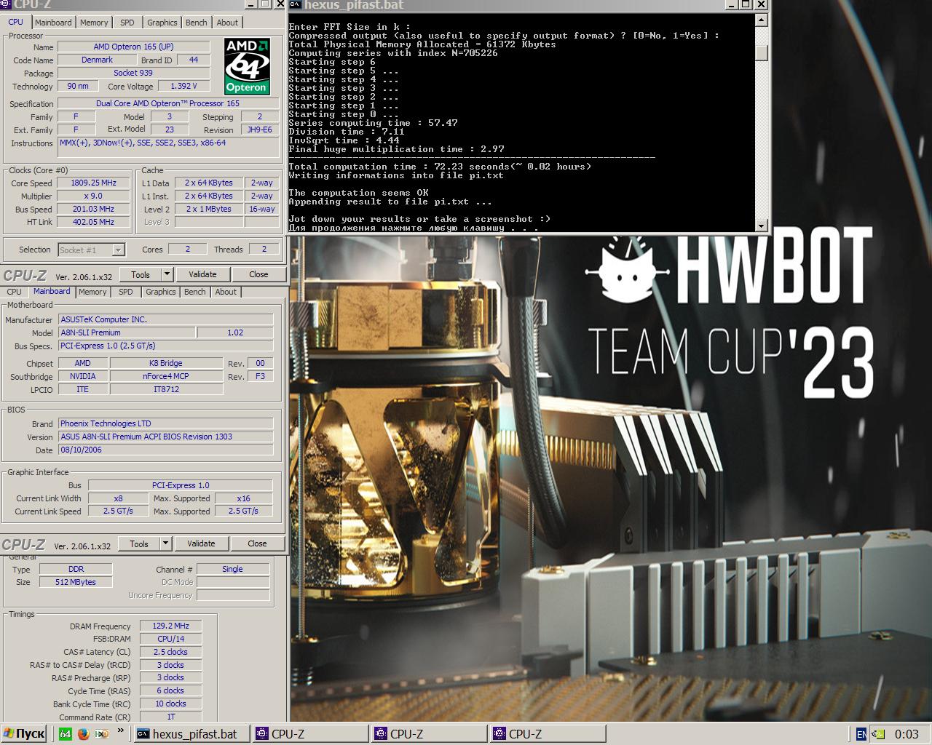This screenshot has width=932, height=745.
Task: Click the 1809.25 MHz core speed value
Action: tap(93, 183)
